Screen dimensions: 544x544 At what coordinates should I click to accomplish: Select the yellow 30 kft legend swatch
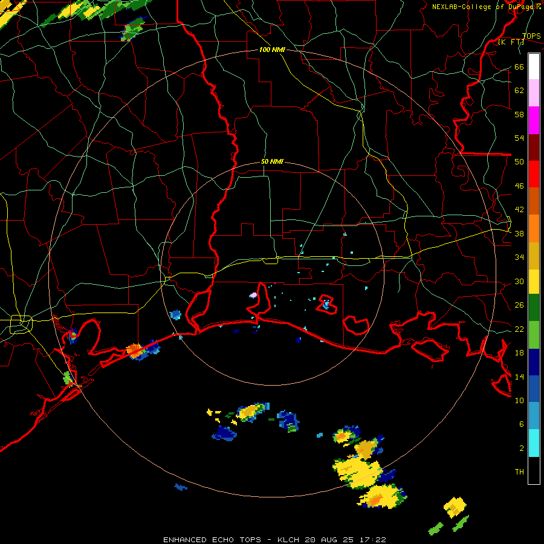pos(534,282)
